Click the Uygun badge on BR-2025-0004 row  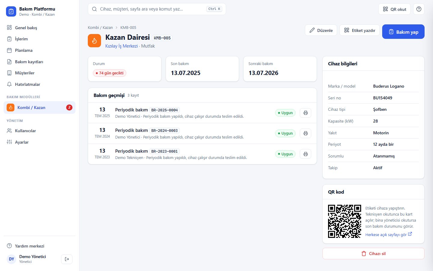(285, 113)
